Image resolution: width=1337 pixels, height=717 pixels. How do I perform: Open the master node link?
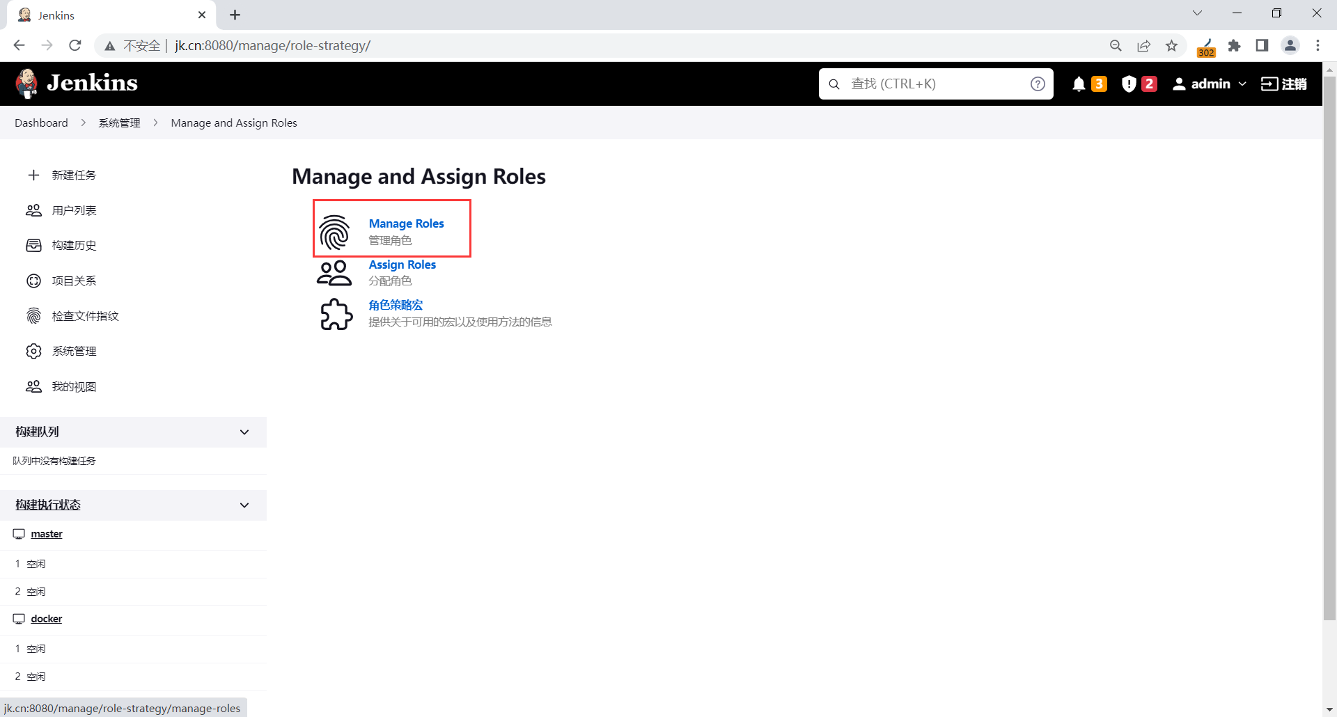point(47,534)
